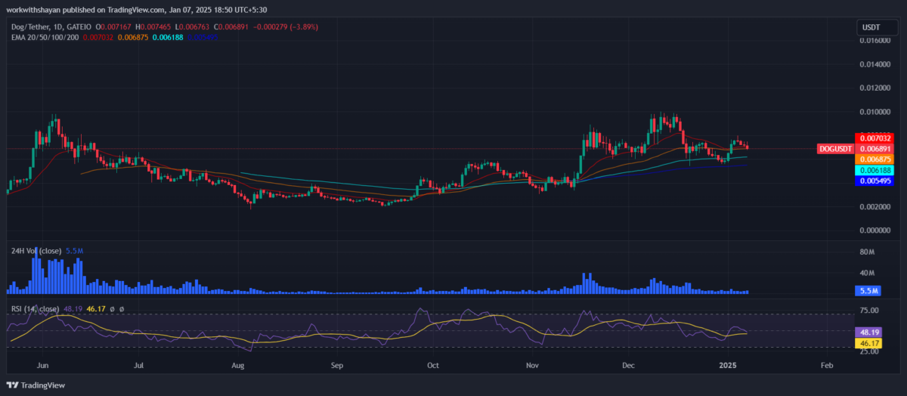Click the cyan 0.006188 EMA price tag
The image size is (907, 396).
coord(874,171)
